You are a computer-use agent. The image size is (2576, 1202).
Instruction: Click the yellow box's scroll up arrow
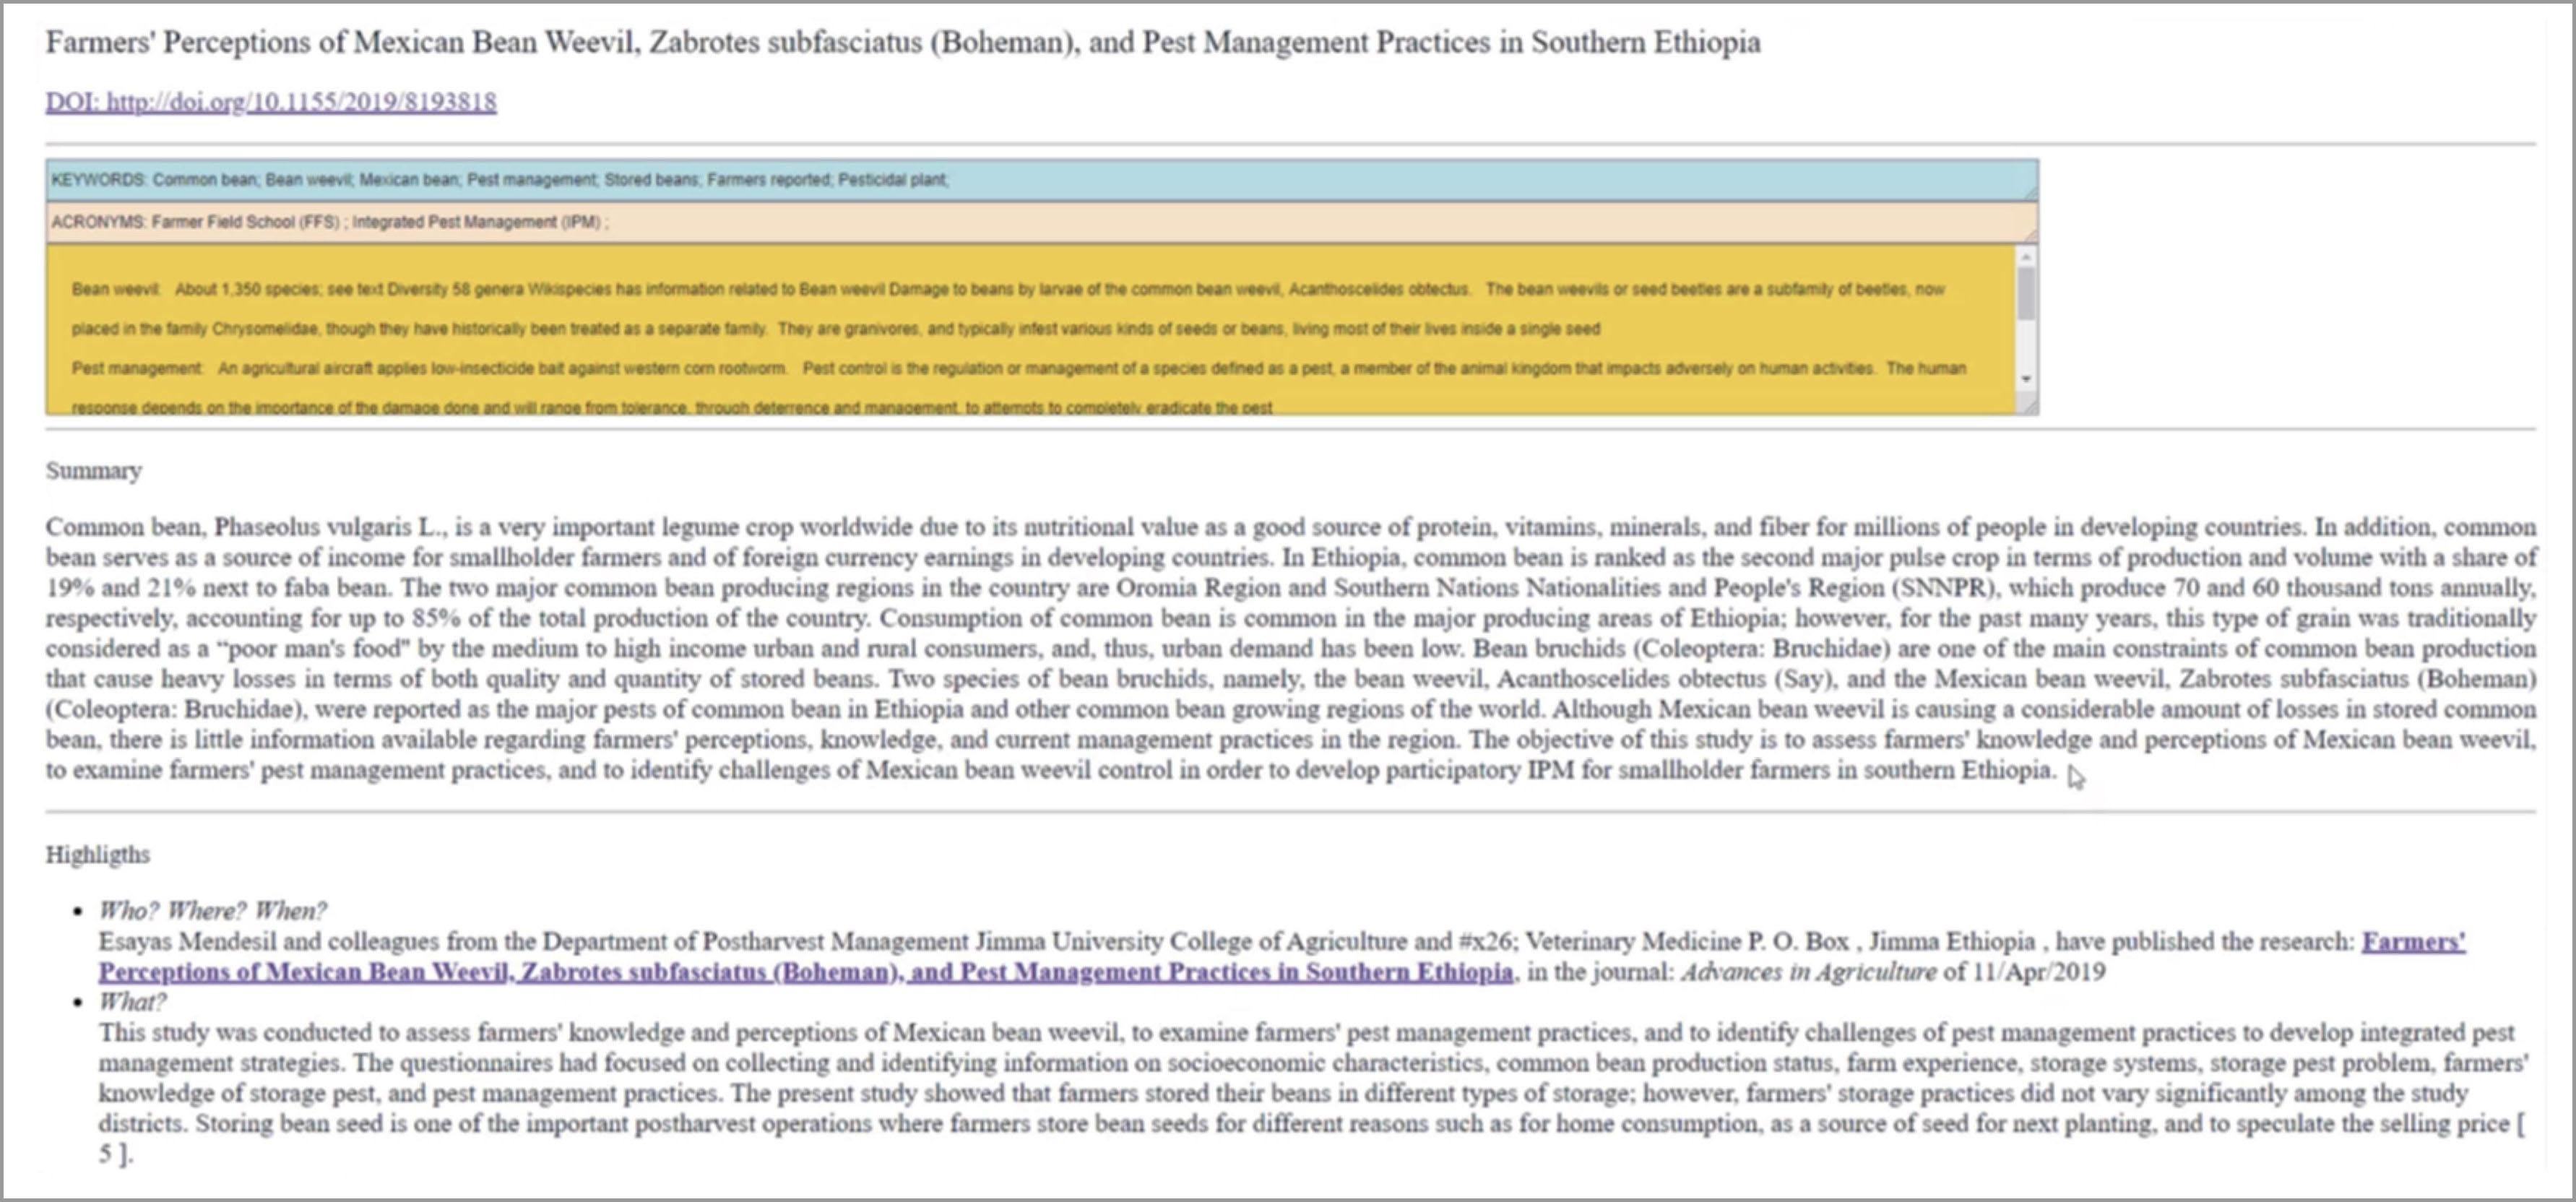coord(2026,258)
